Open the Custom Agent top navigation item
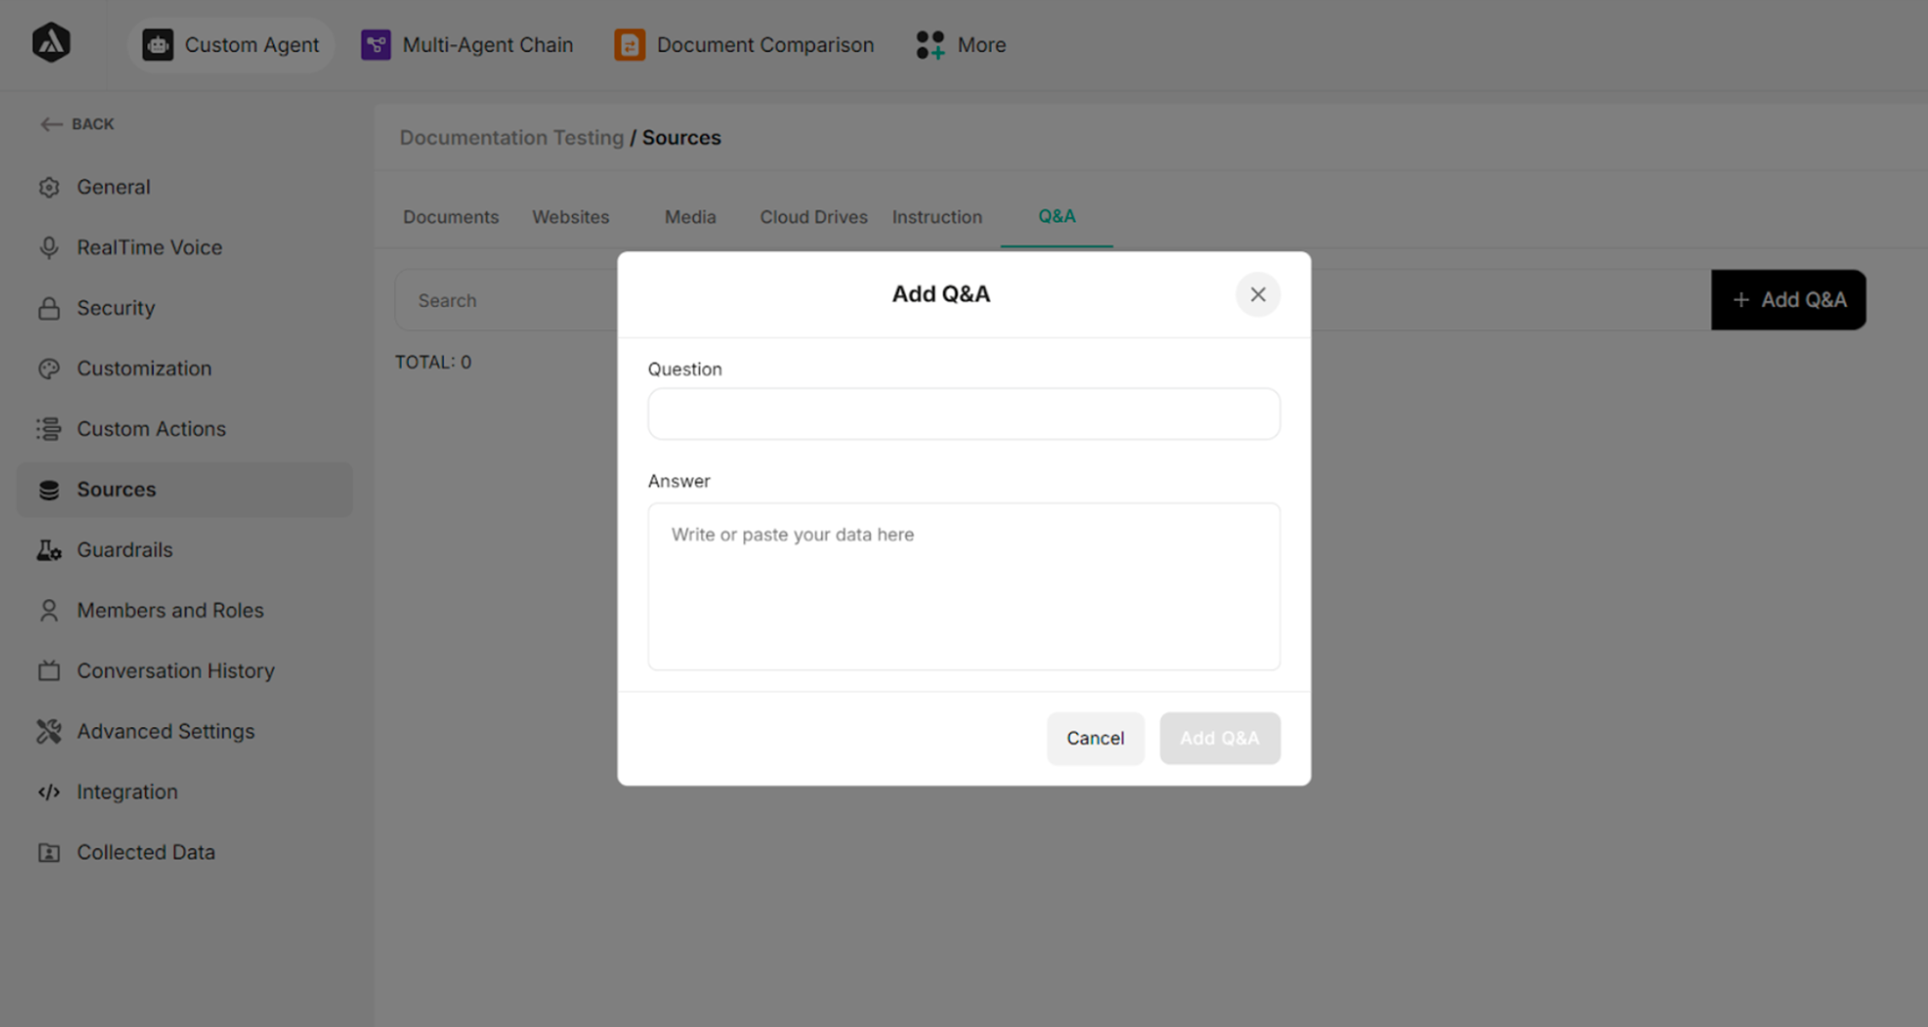The width and height of the screenshot is (1928, 1027). tap(230, 45)
